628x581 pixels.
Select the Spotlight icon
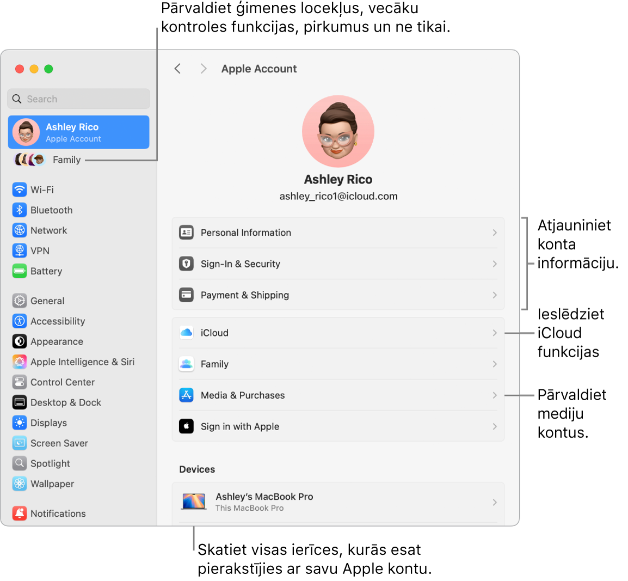click(x=19, y=464)
